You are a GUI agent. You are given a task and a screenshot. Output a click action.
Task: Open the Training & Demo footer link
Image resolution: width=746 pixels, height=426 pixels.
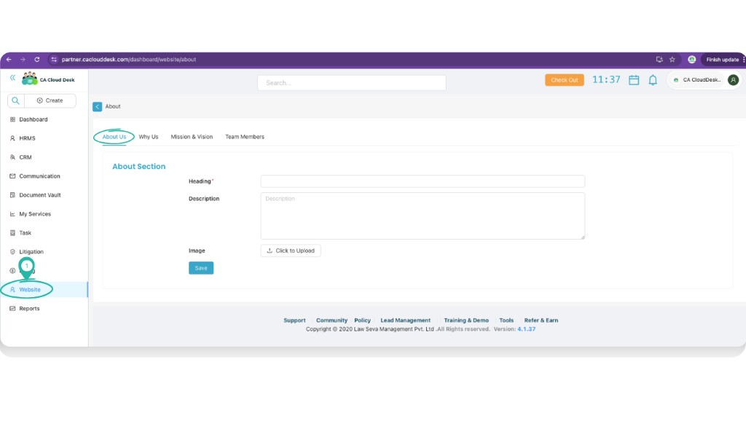point(466,320)
